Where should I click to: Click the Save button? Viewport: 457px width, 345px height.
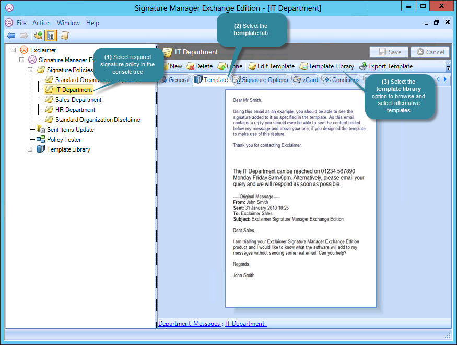[389, 52]
